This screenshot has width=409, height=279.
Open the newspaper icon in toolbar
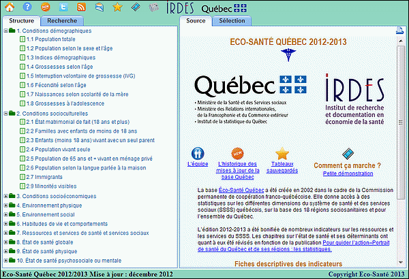[154, 7]
